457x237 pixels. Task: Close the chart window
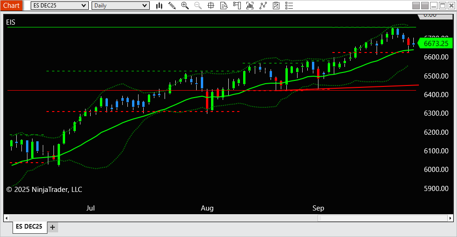click(451, 6)
